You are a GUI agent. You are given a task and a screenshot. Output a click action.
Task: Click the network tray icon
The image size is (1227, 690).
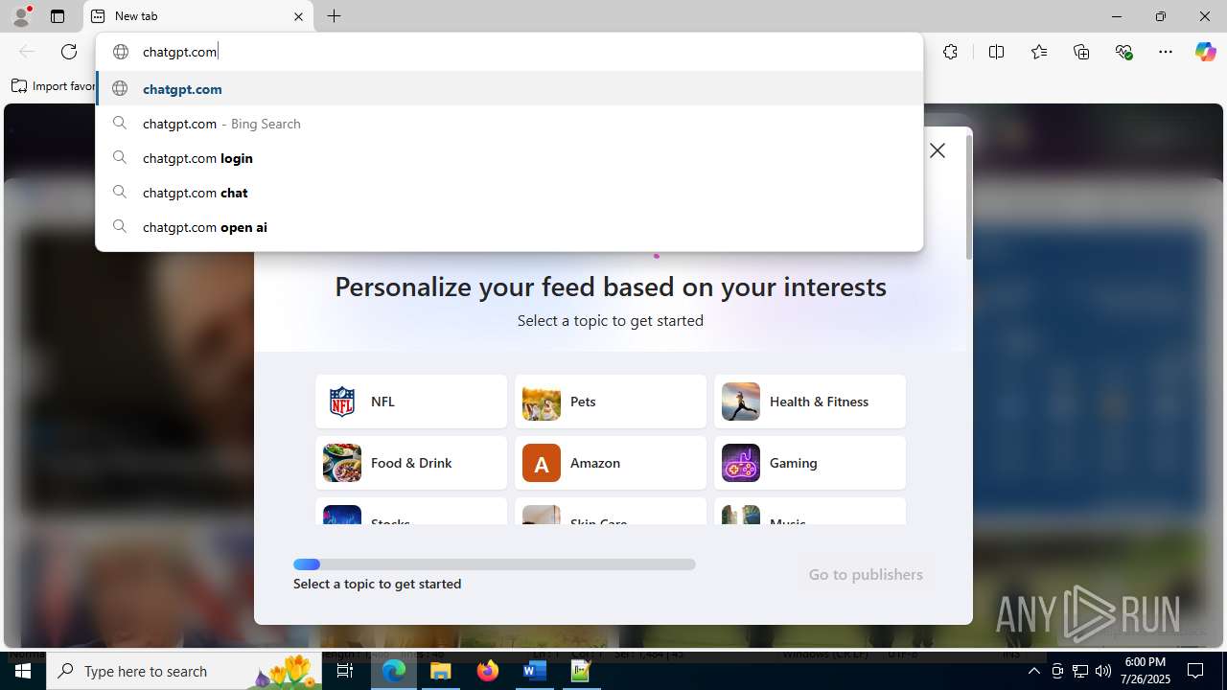1079,671
